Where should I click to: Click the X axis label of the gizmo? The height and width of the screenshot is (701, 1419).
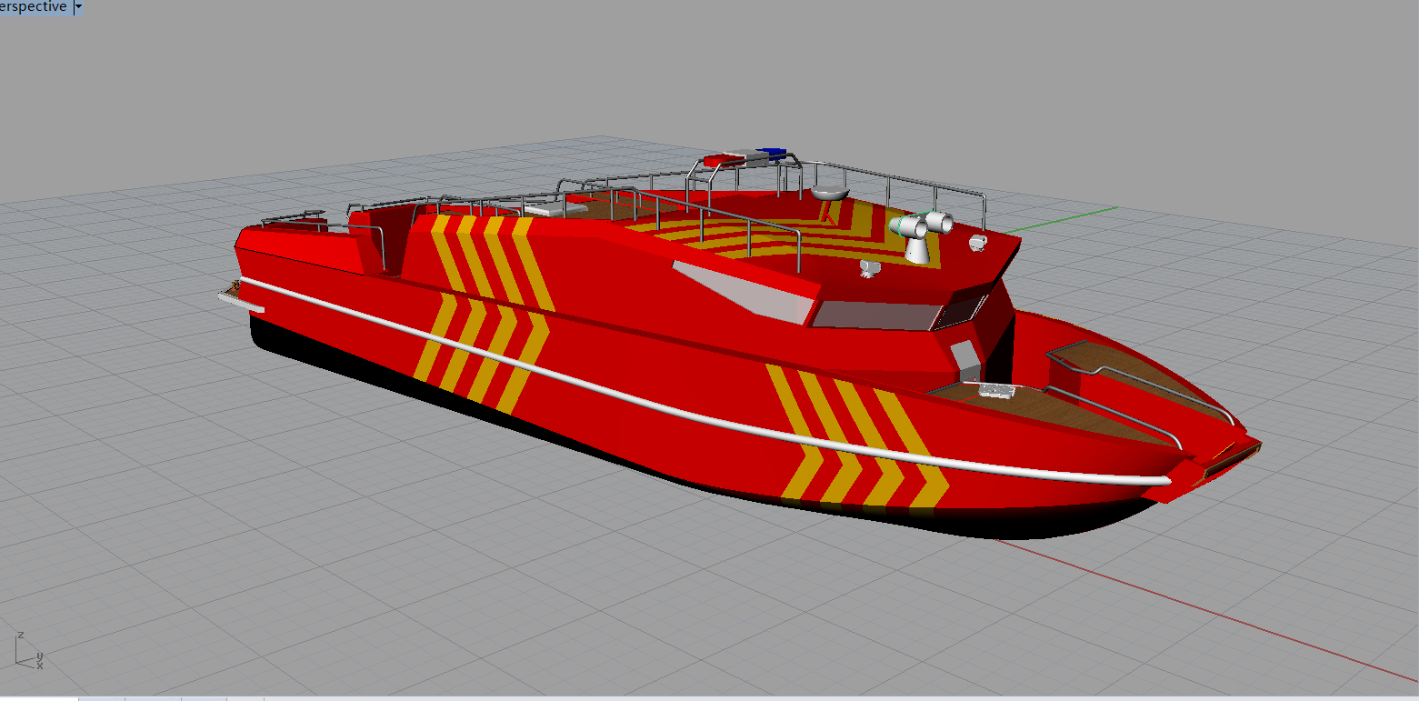pos(40,666)
